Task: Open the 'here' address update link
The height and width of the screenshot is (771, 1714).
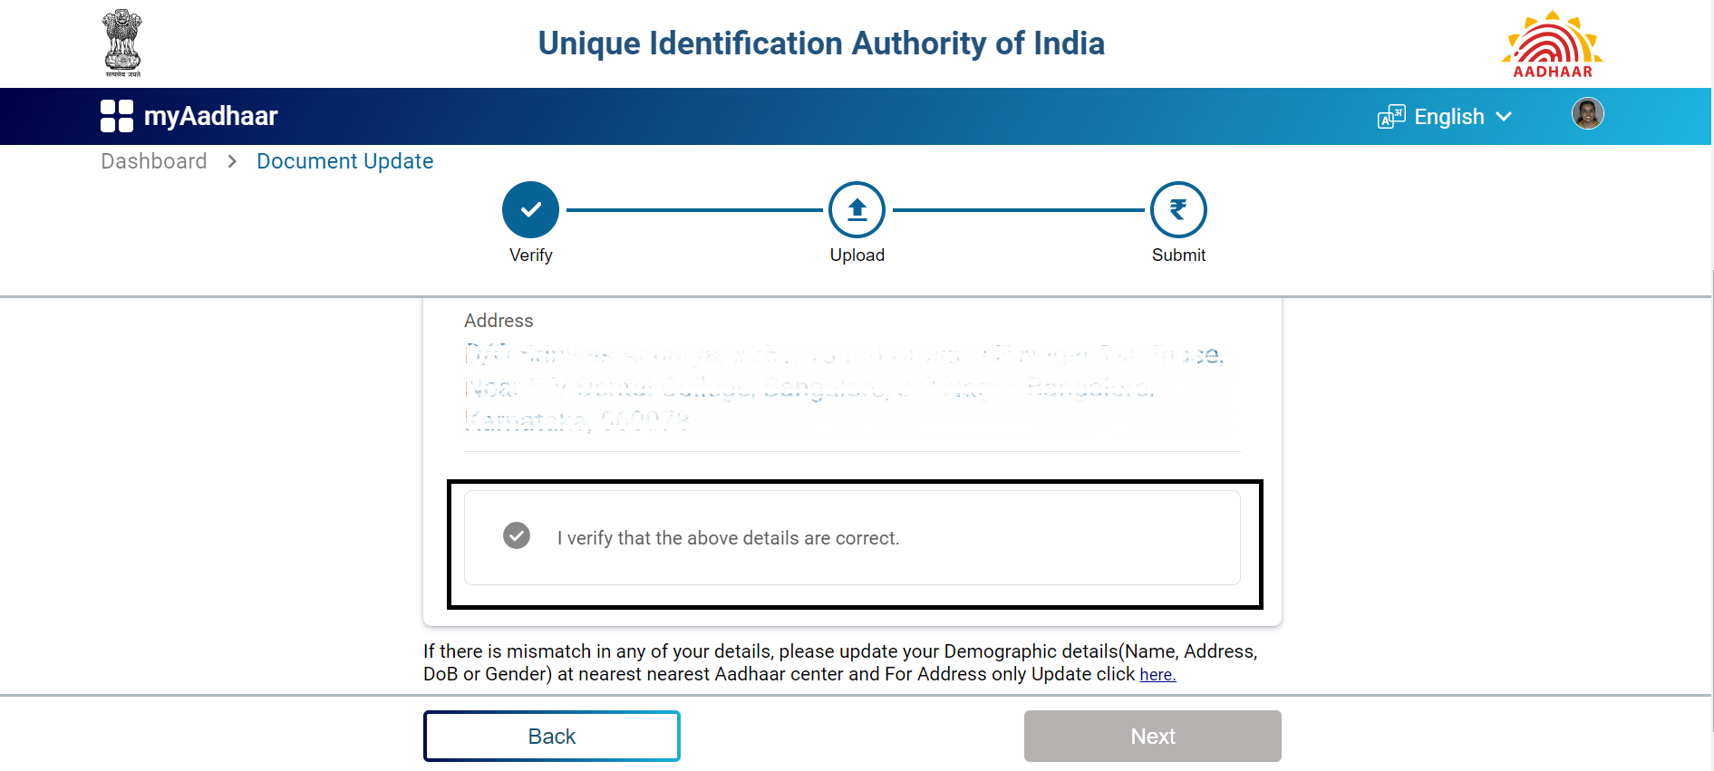Action: tap(1156, 674)
